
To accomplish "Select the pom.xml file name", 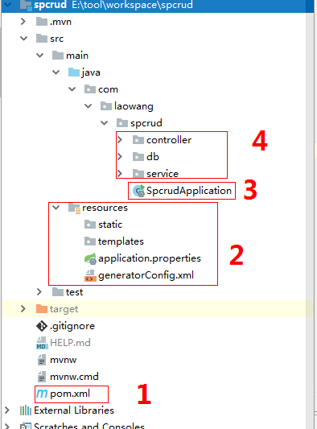I will (x=70, y=394).
